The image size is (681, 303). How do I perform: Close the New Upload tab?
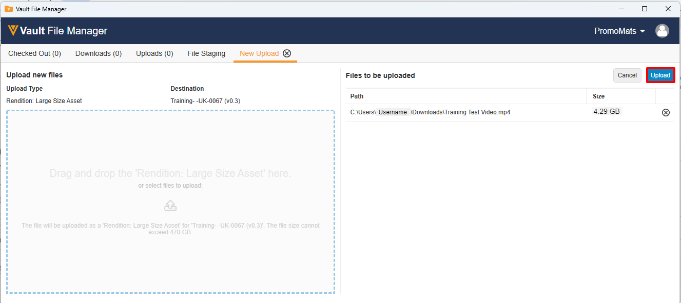(287, 53)
